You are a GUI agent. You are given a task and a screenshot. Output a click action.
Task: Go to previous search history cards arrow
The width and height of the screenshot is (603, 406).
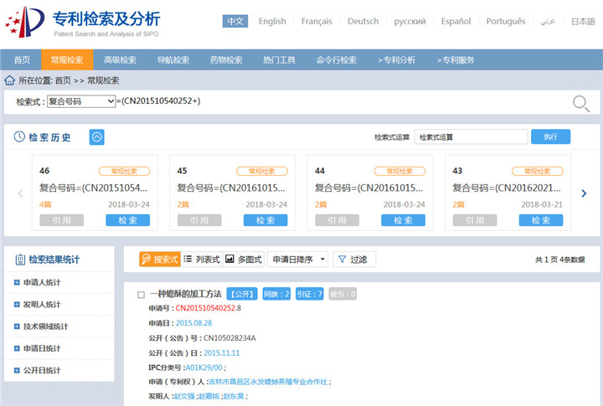pos(20,193)
